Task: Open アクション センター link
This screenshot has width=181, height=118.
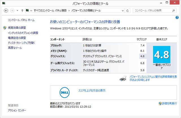Action: click(17, 110)
